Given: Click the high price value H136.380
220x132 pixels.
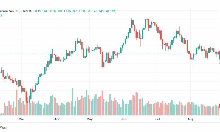Looking at the screenshot, I should tap(55, 11).
